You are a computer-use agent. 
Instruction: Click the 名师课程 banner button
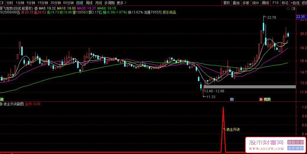(x=295, y=148)
